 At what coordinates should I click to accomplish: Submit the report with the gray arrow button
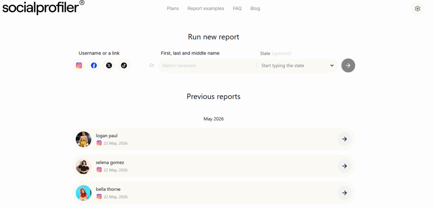tap(348, 66)
